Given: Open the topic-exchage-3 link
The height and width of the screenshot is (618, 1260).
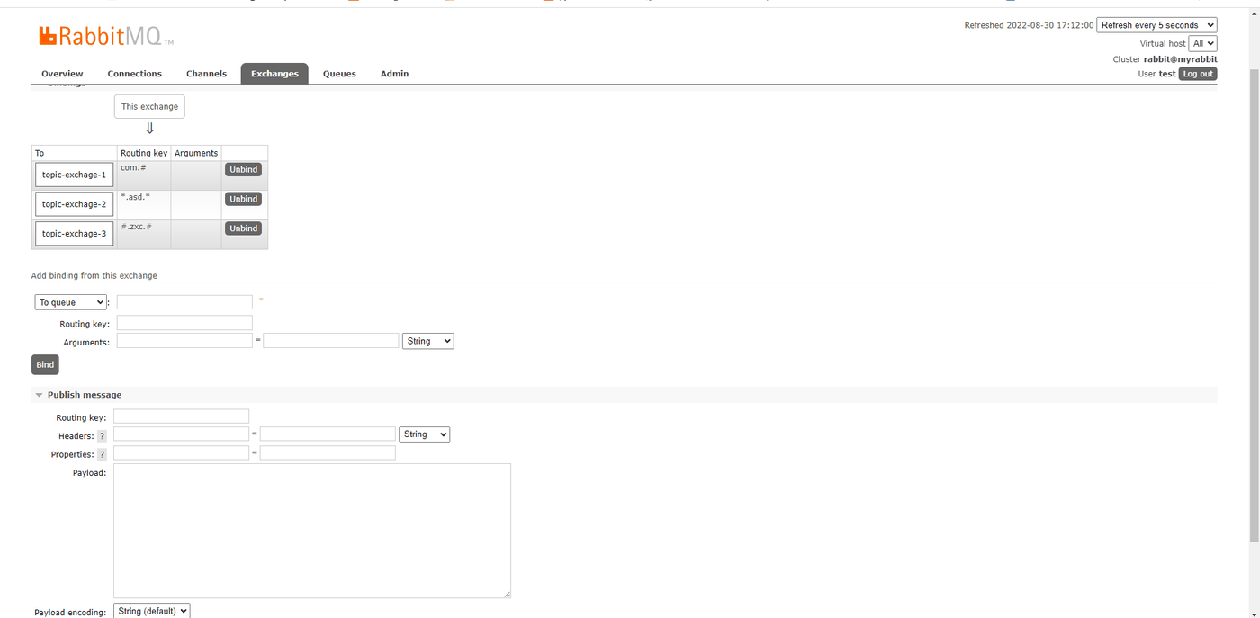Looking at the screenshot, I should 75,234.
